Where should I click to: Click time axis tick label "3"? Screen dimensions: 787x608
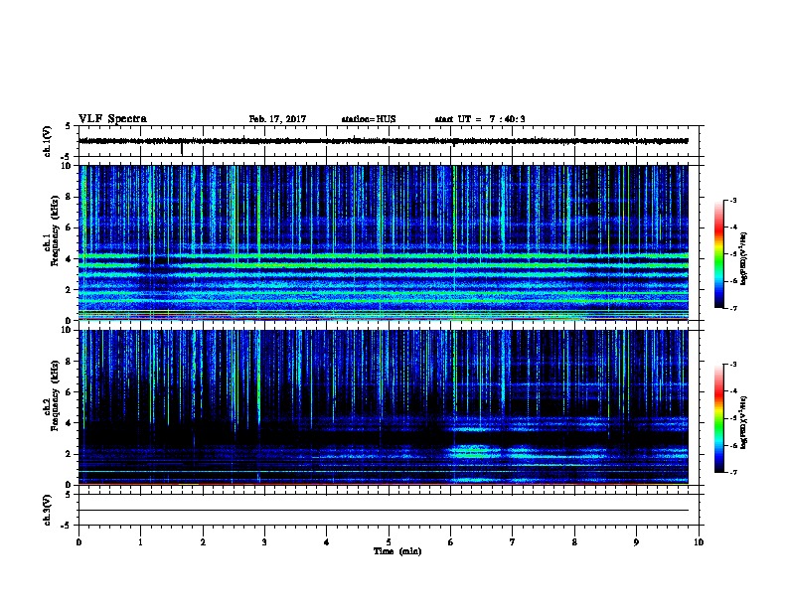[x=264, y=542]
